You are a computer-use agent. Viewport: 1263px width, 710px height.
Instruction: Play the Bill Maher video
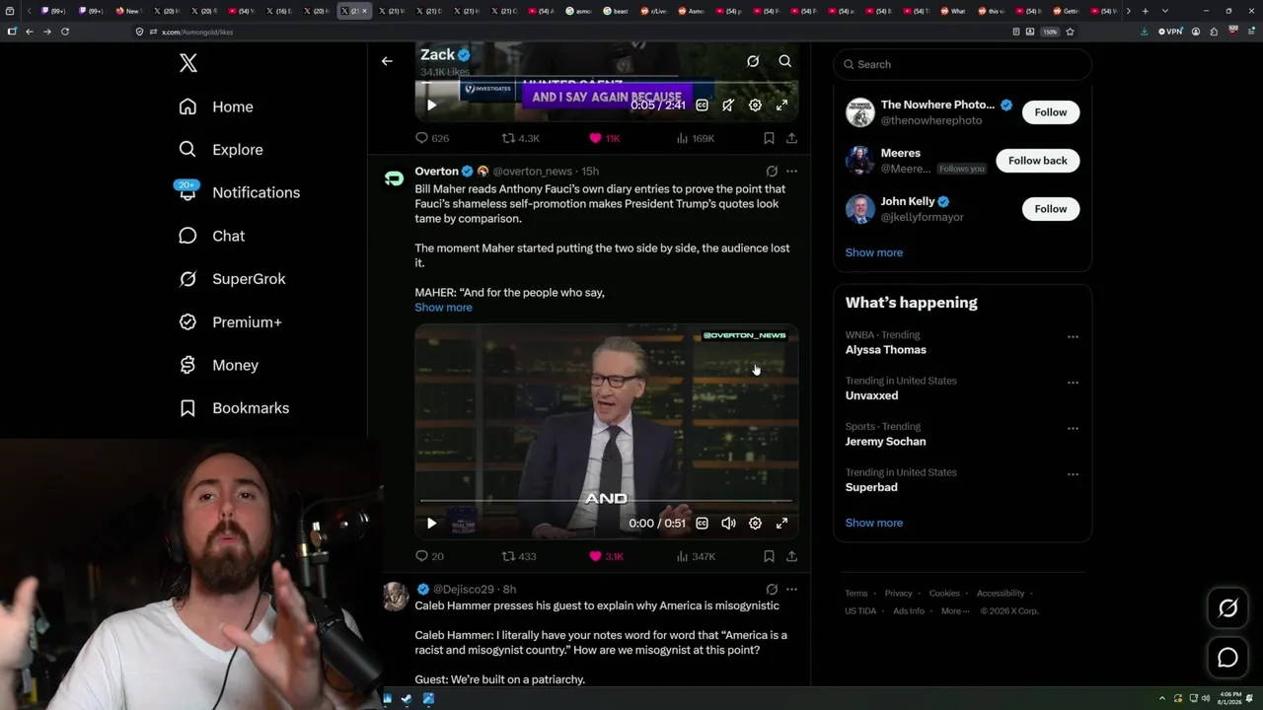tap(431, 524)
